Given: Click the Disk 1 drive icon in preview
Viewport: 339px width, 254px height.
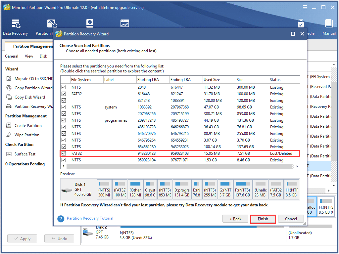Looking at the screenshot, I should (x=67, y=190).
